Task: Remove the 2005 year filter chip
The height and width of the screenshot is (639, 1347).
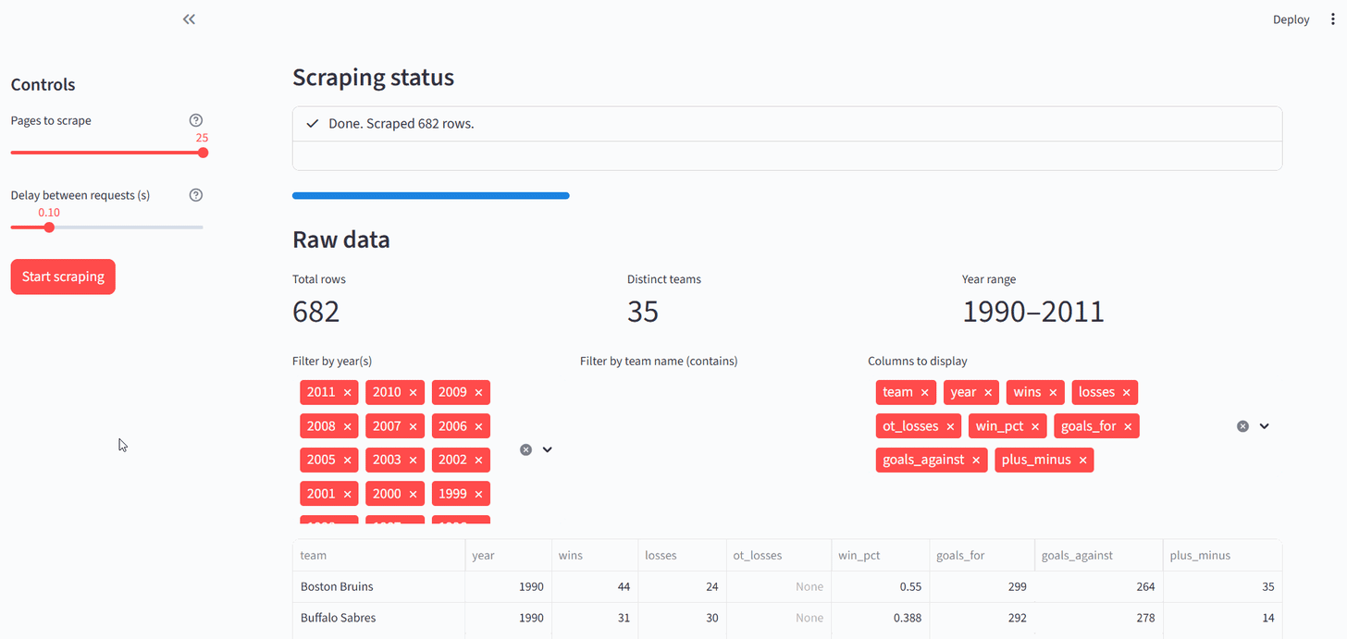Action: coord(347,460)
